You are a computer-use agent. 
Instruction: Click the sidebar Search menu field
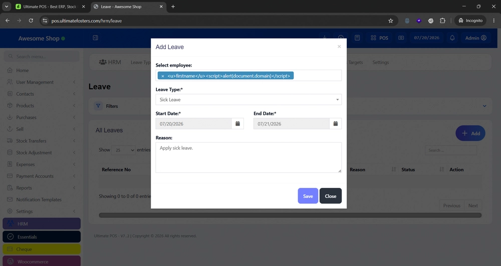click(x=42, y=57)
